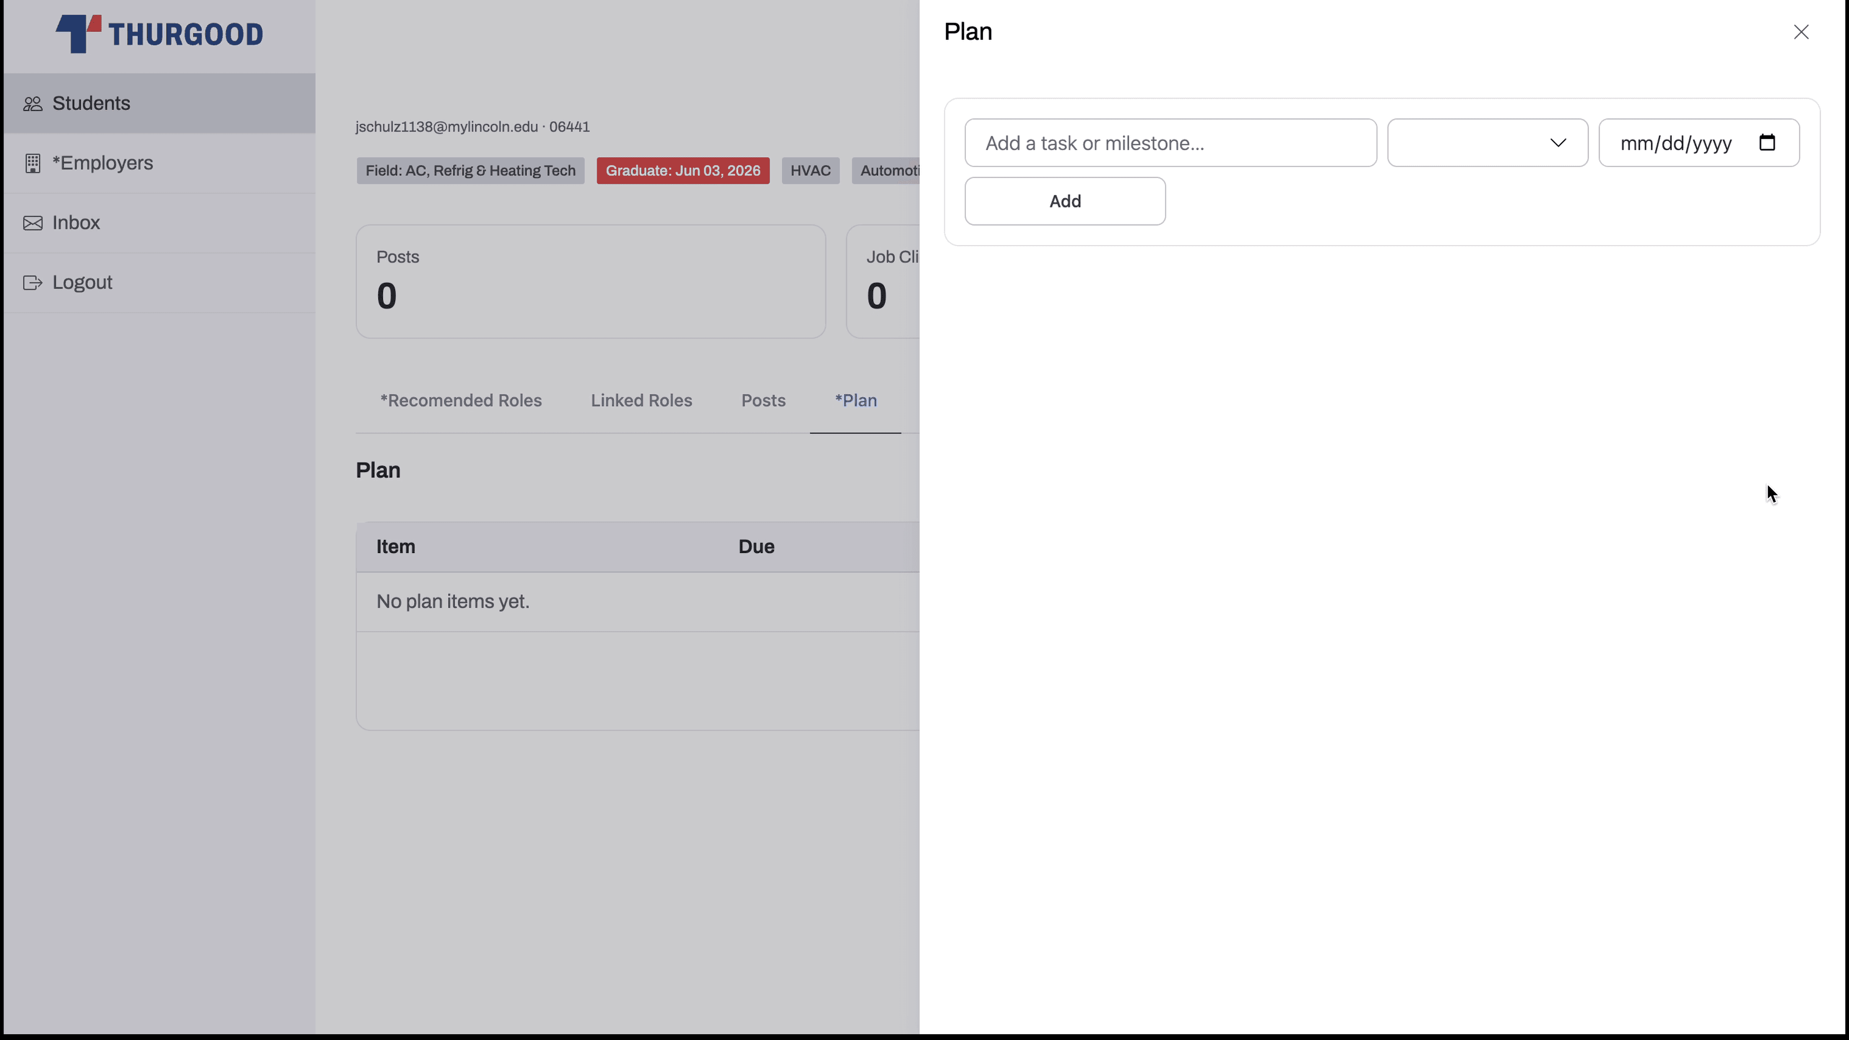Click the Thurgood logo
Screen dimensions: 1849x1040
click(159, 34)
